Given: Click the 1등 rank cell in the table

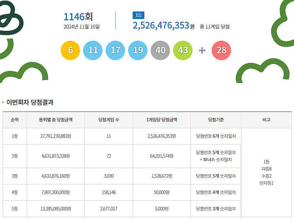Looking at the screenshot, I should click(15, 136).
